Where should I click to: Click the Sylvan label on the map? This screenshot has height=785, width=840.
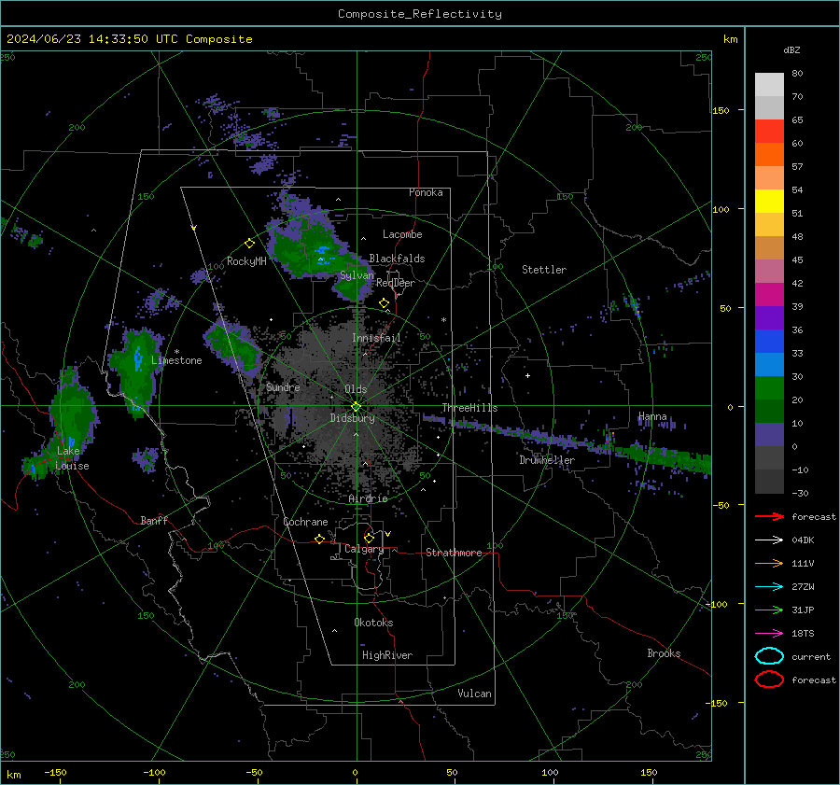point(357,275)
